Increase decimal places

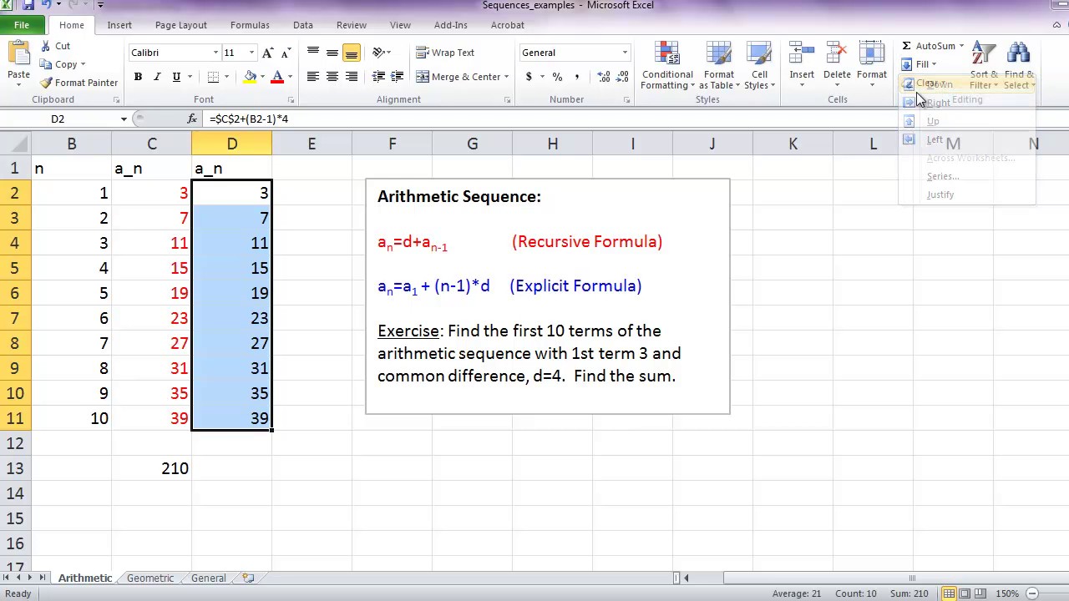(600, 77)
